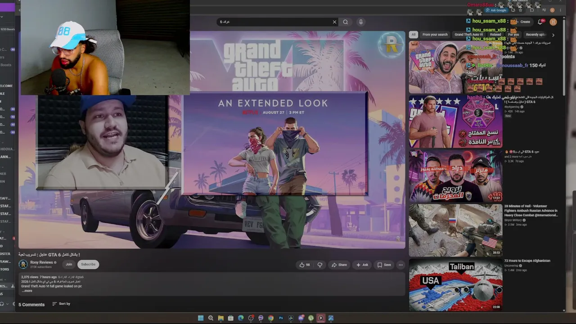Select the All filter chip
This screenshot has height=324, width=576.
pos(413,35)
